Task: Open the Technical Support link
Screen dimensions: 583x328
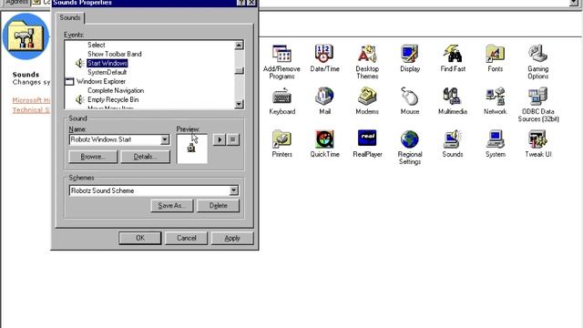Action: [x=31, y=110]
